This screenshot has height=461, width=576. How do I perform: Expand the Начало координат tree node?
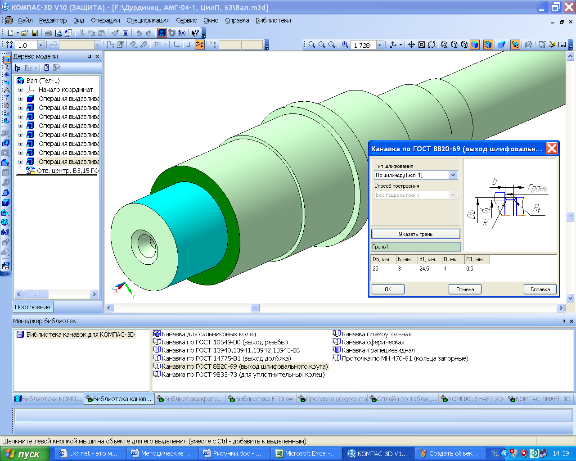(x=20, y=90)
